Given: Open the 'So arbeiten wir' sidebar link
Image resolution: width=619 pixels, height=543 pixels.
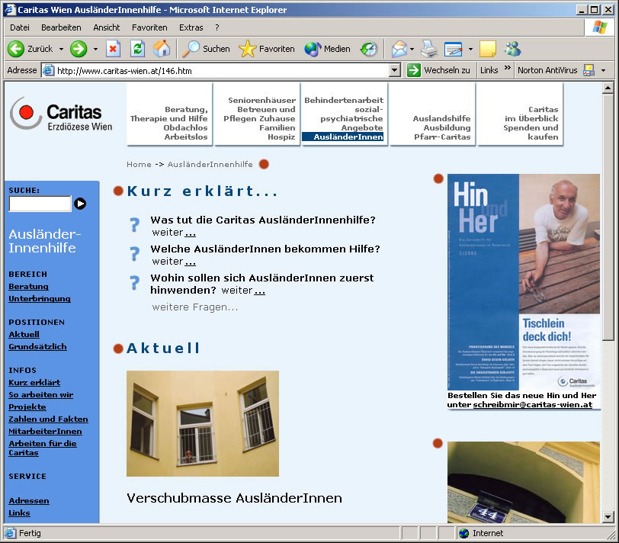Looking at the screenshot, I should click(40, 394).
